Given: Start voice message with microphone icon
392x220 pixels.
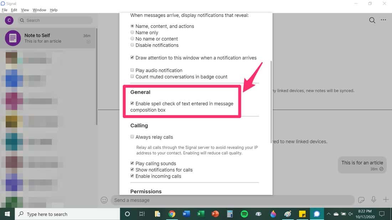Looking at the screenshot, I should click(x=373, y=199).
